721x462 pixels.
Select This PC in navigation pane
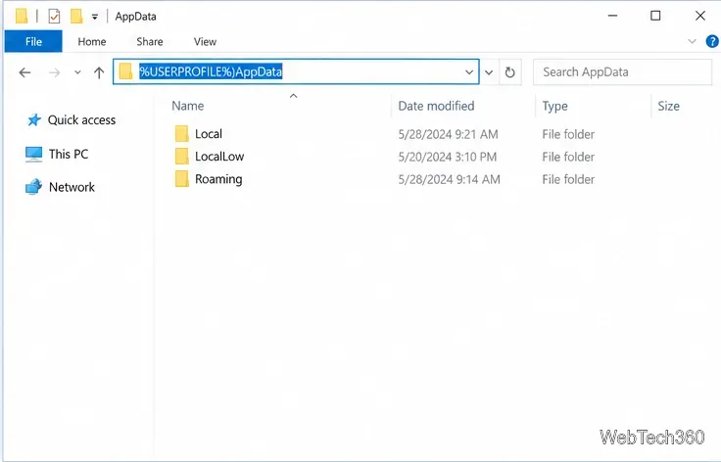tap(69, 154)
